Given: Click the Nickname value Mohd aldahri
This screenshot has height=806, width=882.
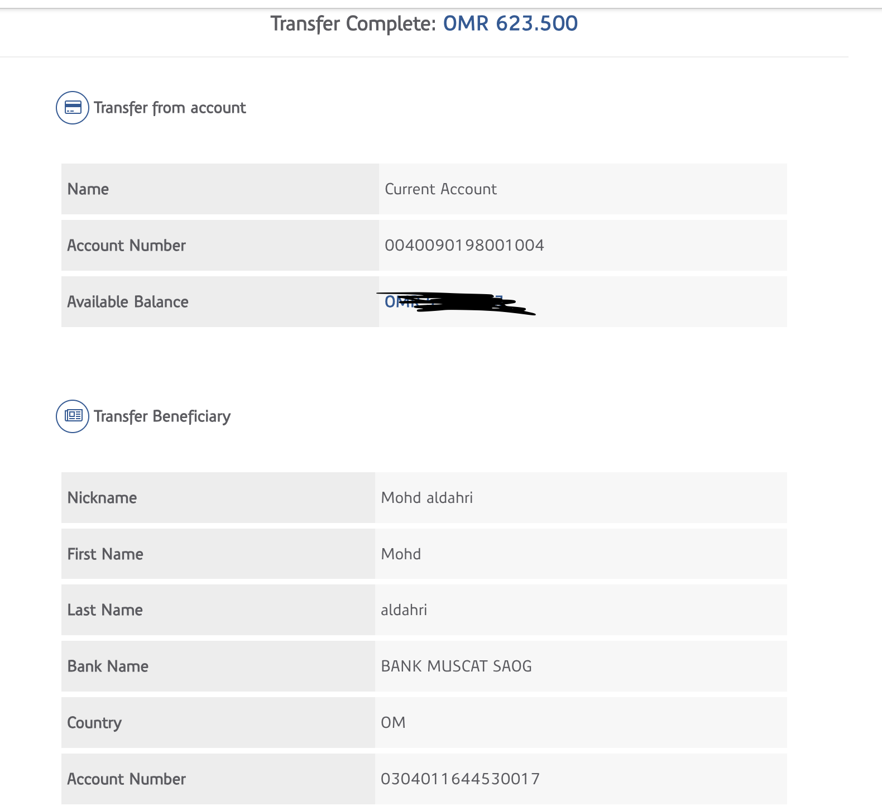Looking at the screenshot, I should click(x=426, y=498).
